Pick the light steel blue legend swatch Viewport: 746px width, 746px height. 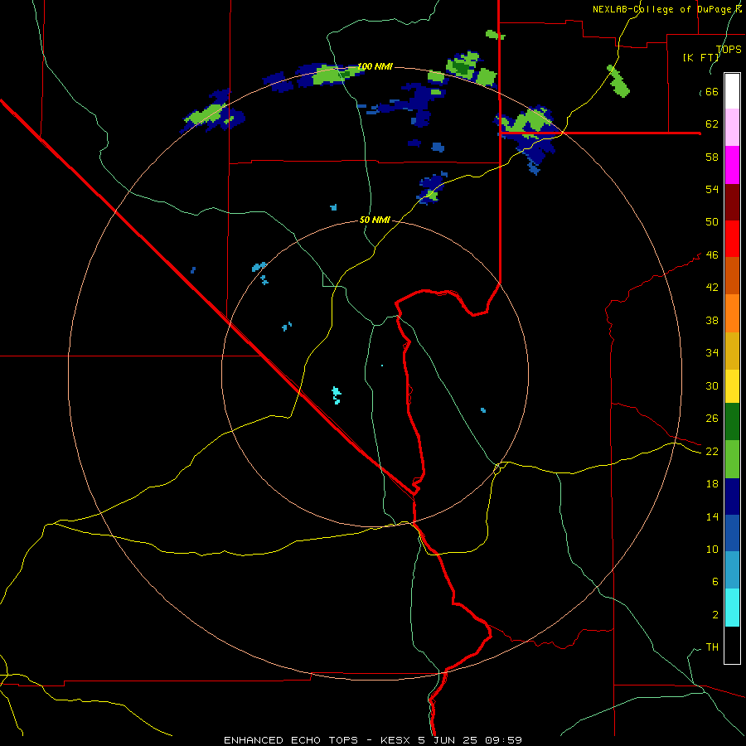click(x=732, y=570)
